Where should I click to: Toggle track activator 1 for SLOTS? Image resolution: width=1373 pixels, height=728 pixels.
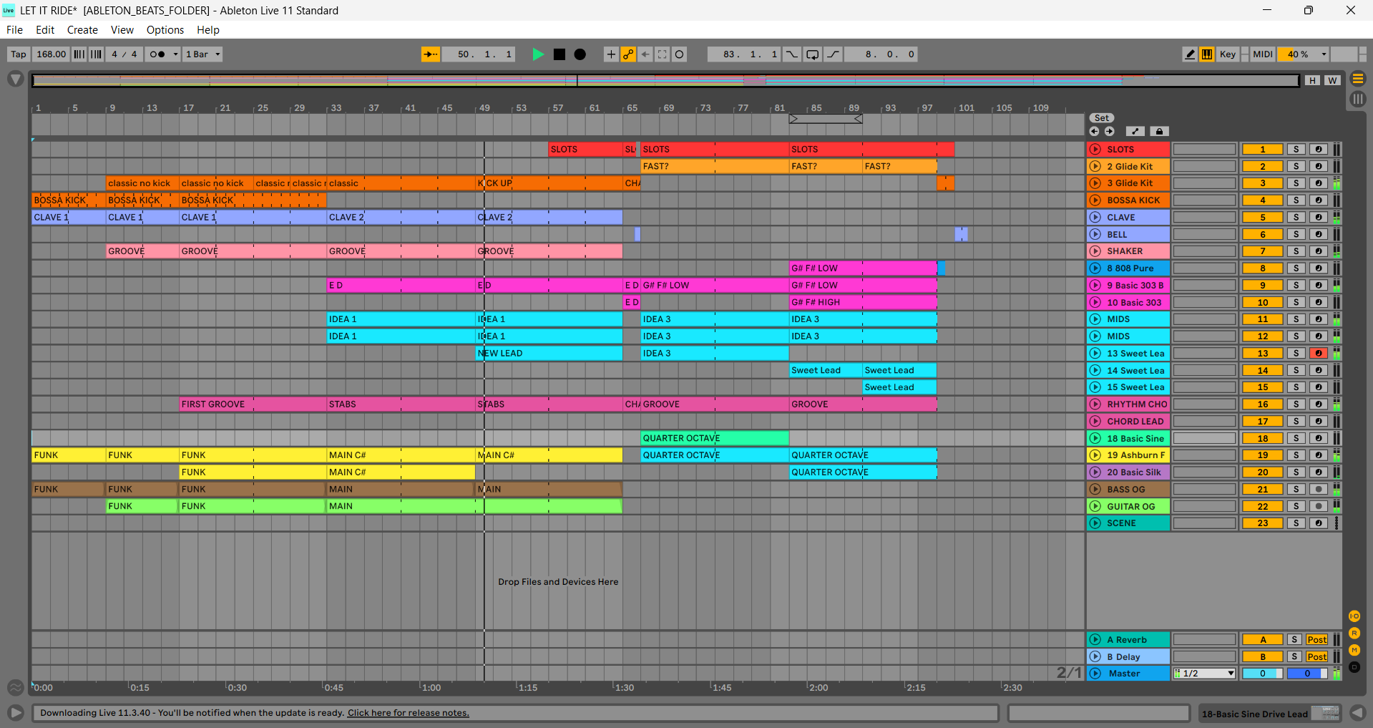point(1263,150)
